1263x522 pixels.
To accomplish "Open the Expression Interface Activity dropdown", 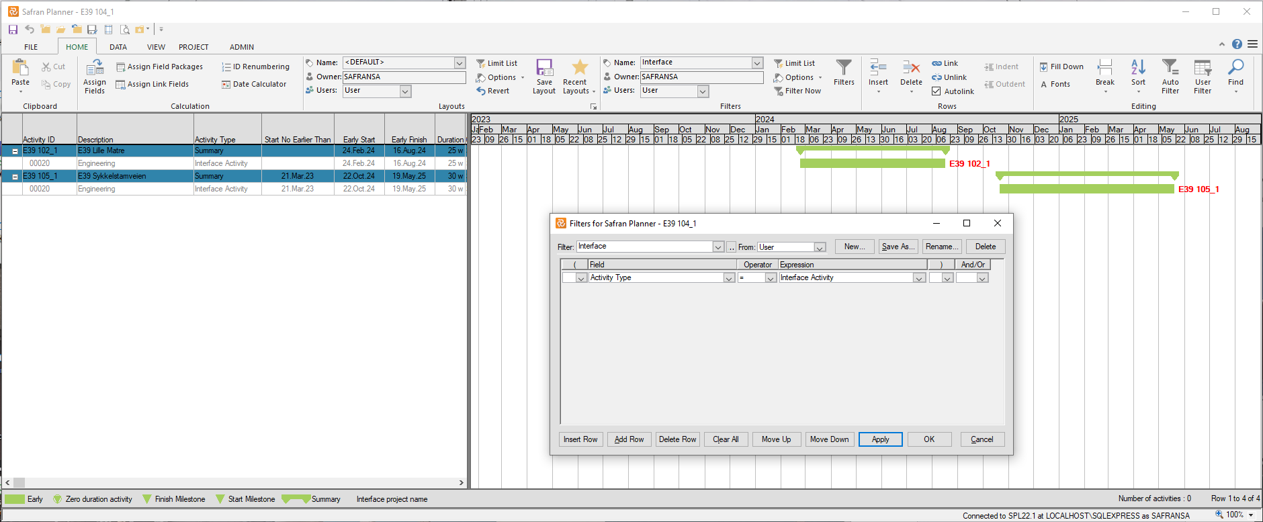I will (x=920, y=278).
